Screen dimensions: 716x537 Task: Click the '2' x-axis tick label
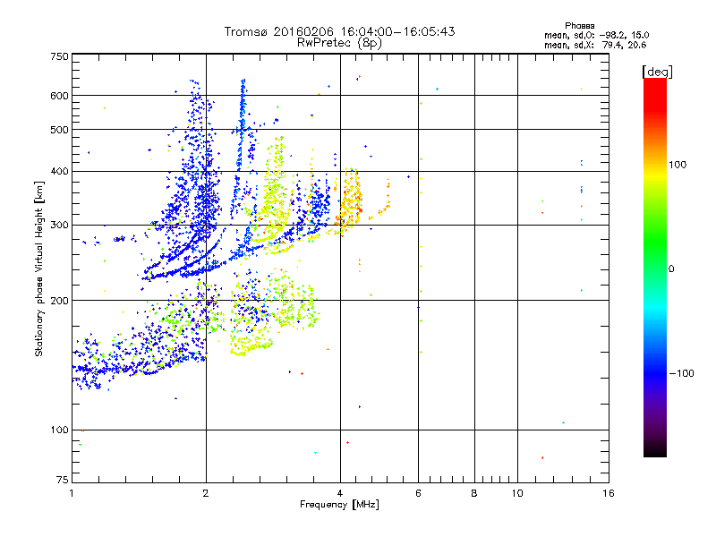[206, 493]
